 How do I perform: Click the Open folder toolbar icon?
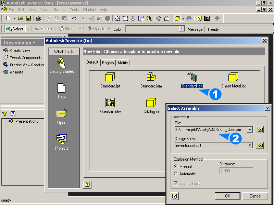[21, 18]
